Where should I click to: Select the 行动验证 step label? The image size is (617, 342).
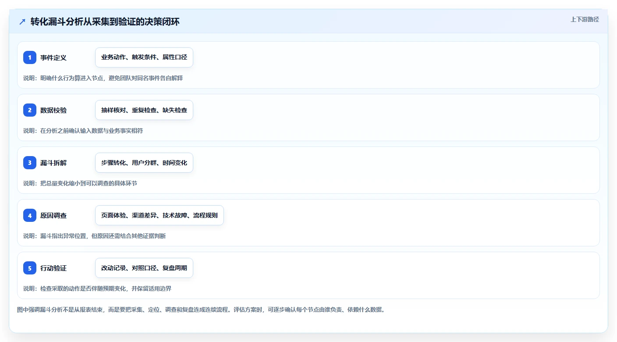[x=53, y=268]
